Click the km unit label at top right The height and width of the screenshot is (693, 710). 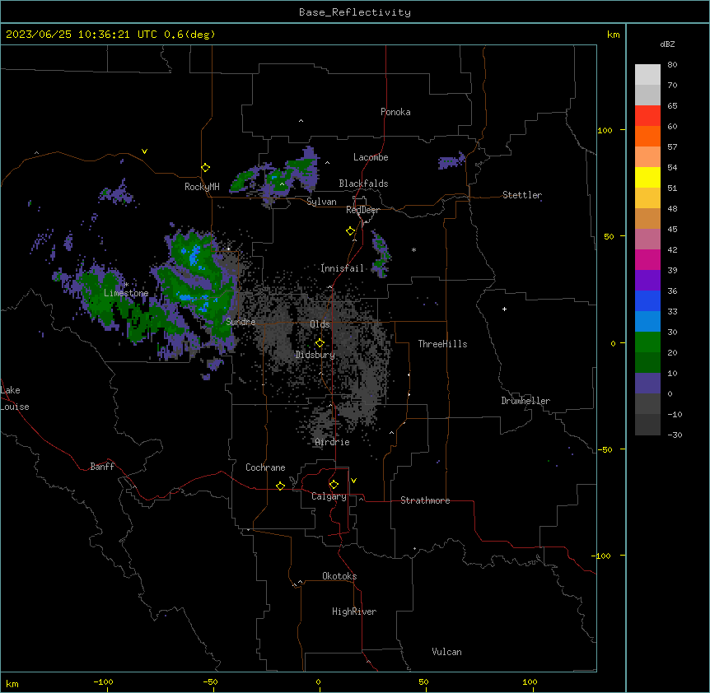pos(614,35)
